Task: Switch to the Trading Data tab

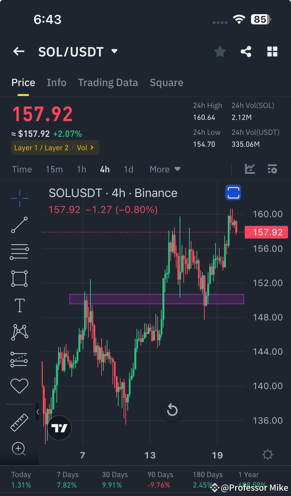Action: coord(108,82)
